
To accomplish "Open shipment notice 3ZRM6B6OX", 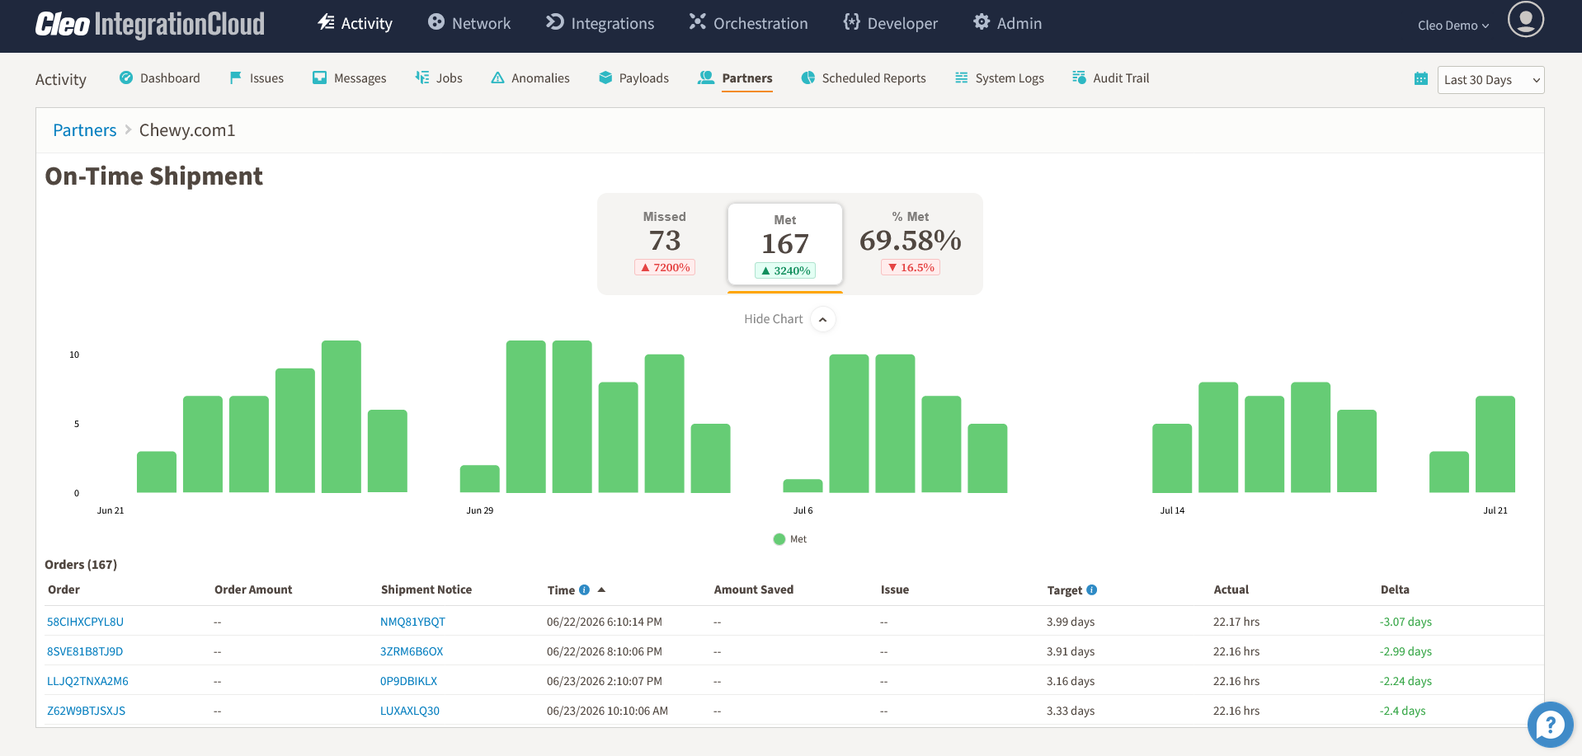I will click(x=412, y=651).
